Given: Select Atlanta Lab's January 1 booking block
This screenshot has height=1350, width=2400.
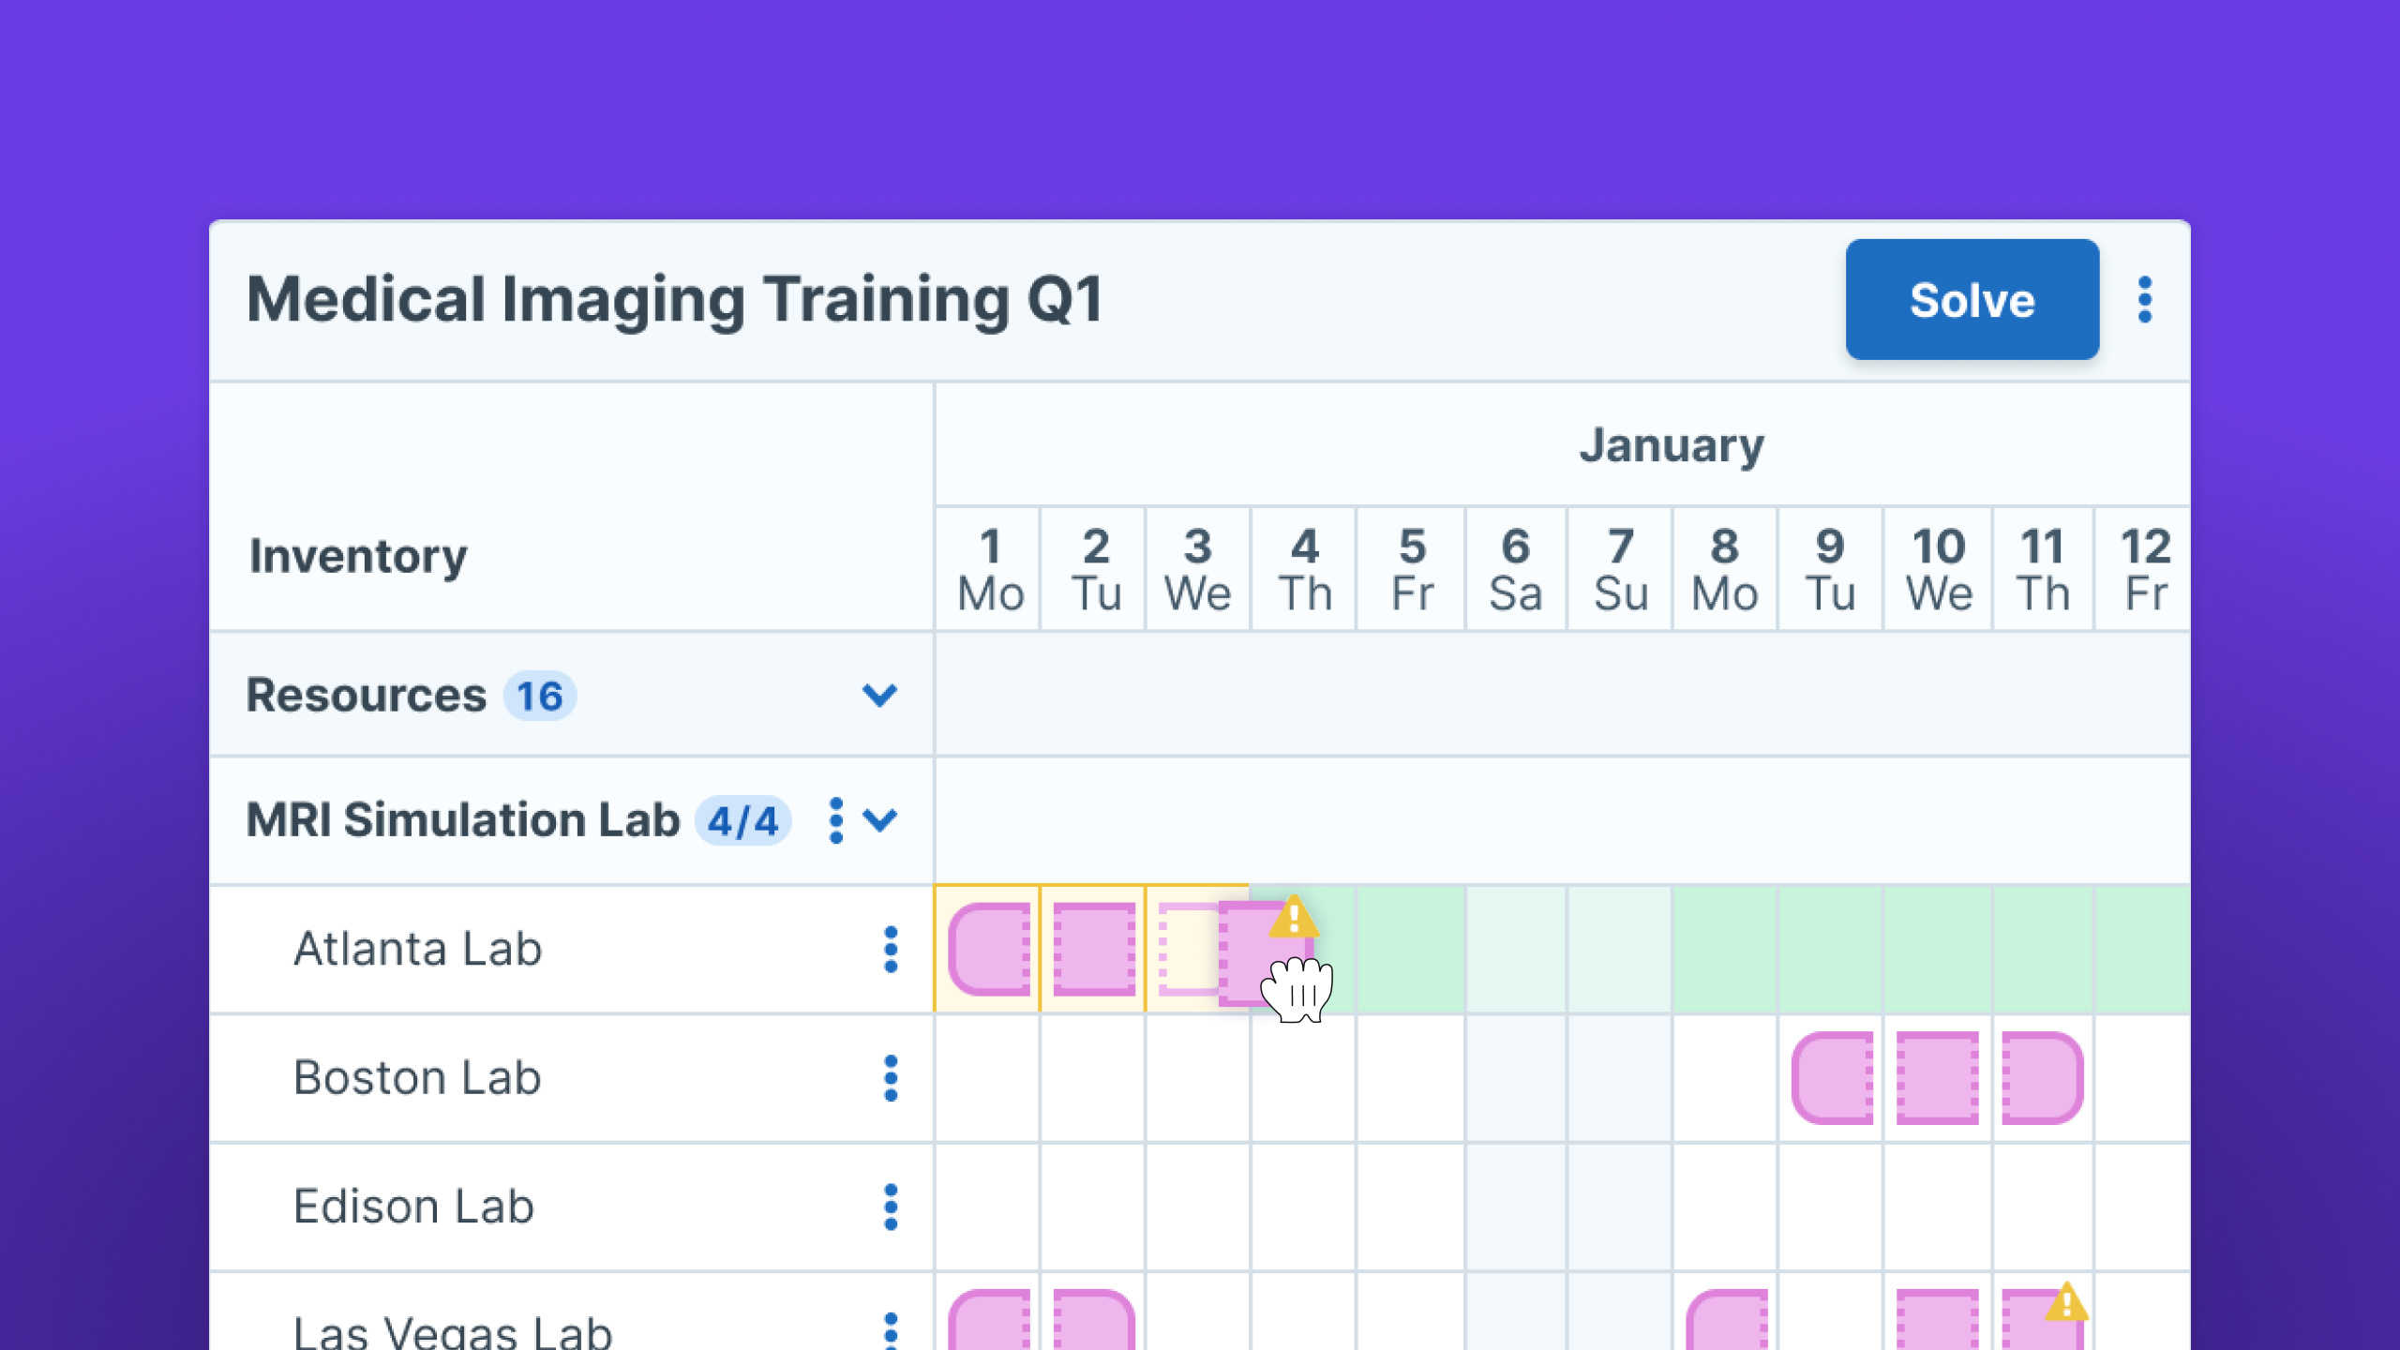Looking at the screenshot, I should pos(989,949).
